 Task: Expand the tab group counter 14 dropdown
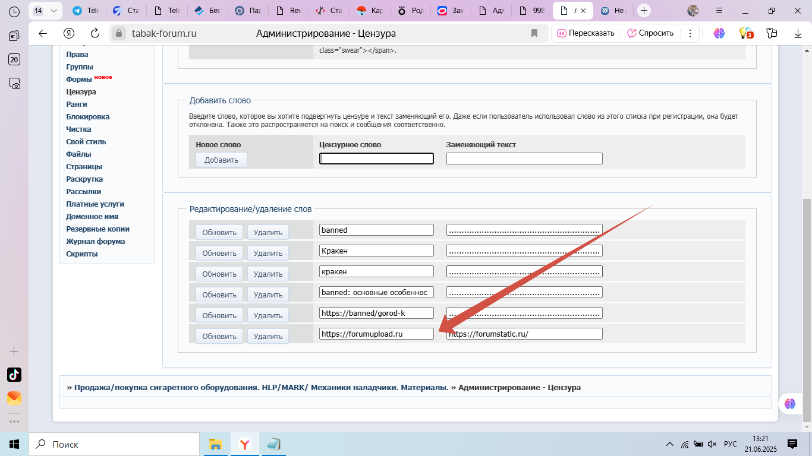pos(45,11)
